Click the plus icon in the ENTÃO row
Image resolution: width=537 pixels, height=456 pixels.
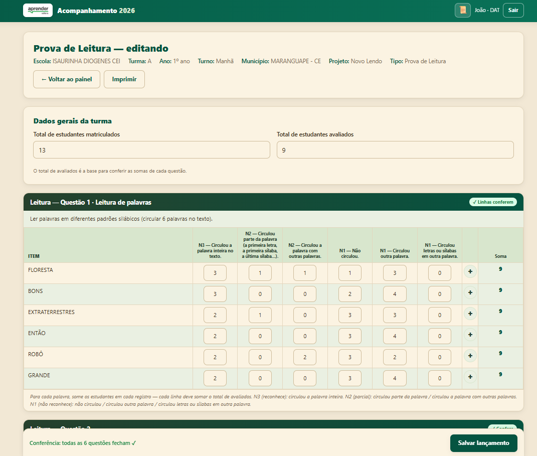(470, 335)
